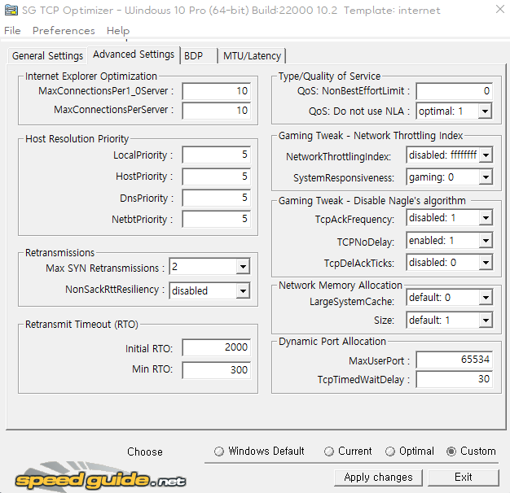Switch to the General Settings tab
Viewport: 510px width, 493px height.
point(47,56)
